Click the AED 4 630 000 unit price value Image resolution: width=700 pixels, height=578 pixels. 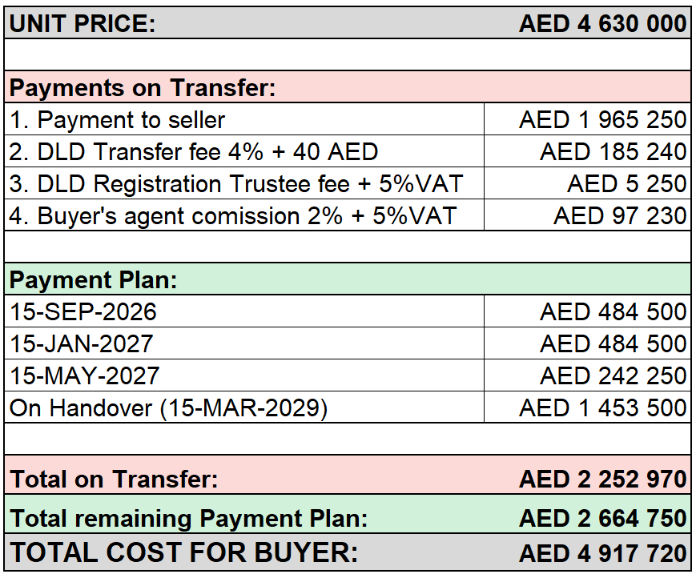point(602,24)
